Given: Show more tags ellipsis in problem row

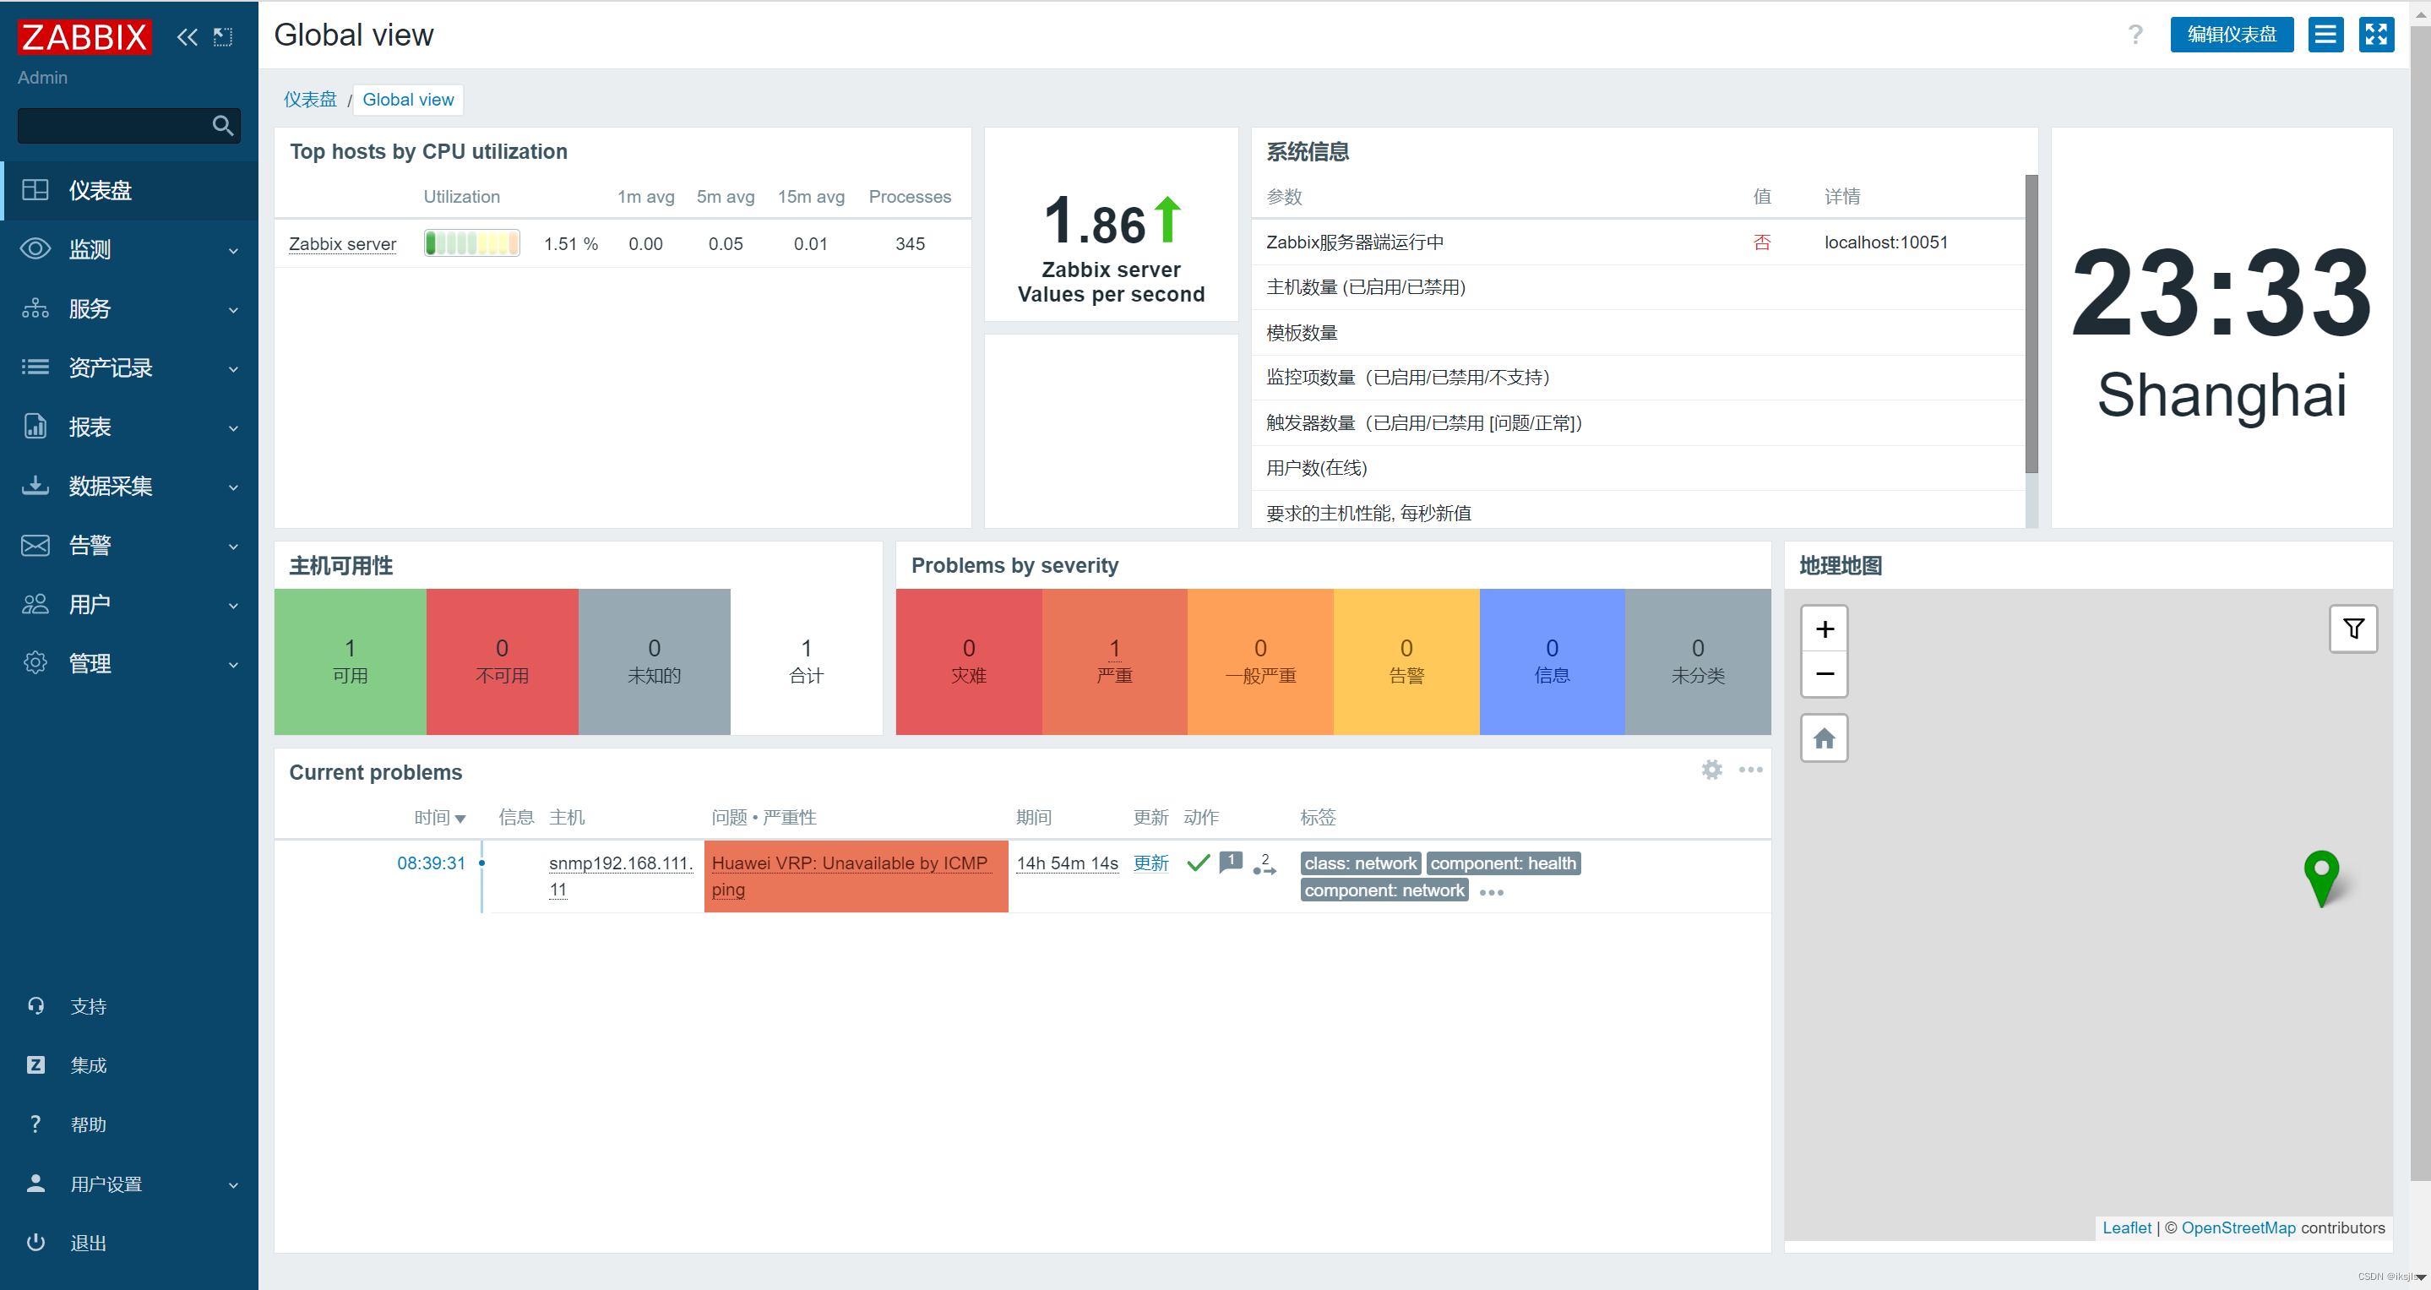Looking at the screenshot, I should pos(1491,893).
